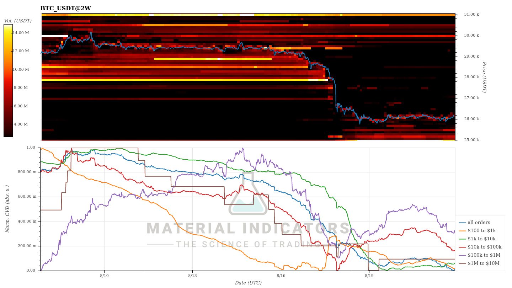The width and height of the screenshot is (512, 288).
Task: Select the 'Norm. CVD (abs. u.)' axis title
Action: (7, 209)
